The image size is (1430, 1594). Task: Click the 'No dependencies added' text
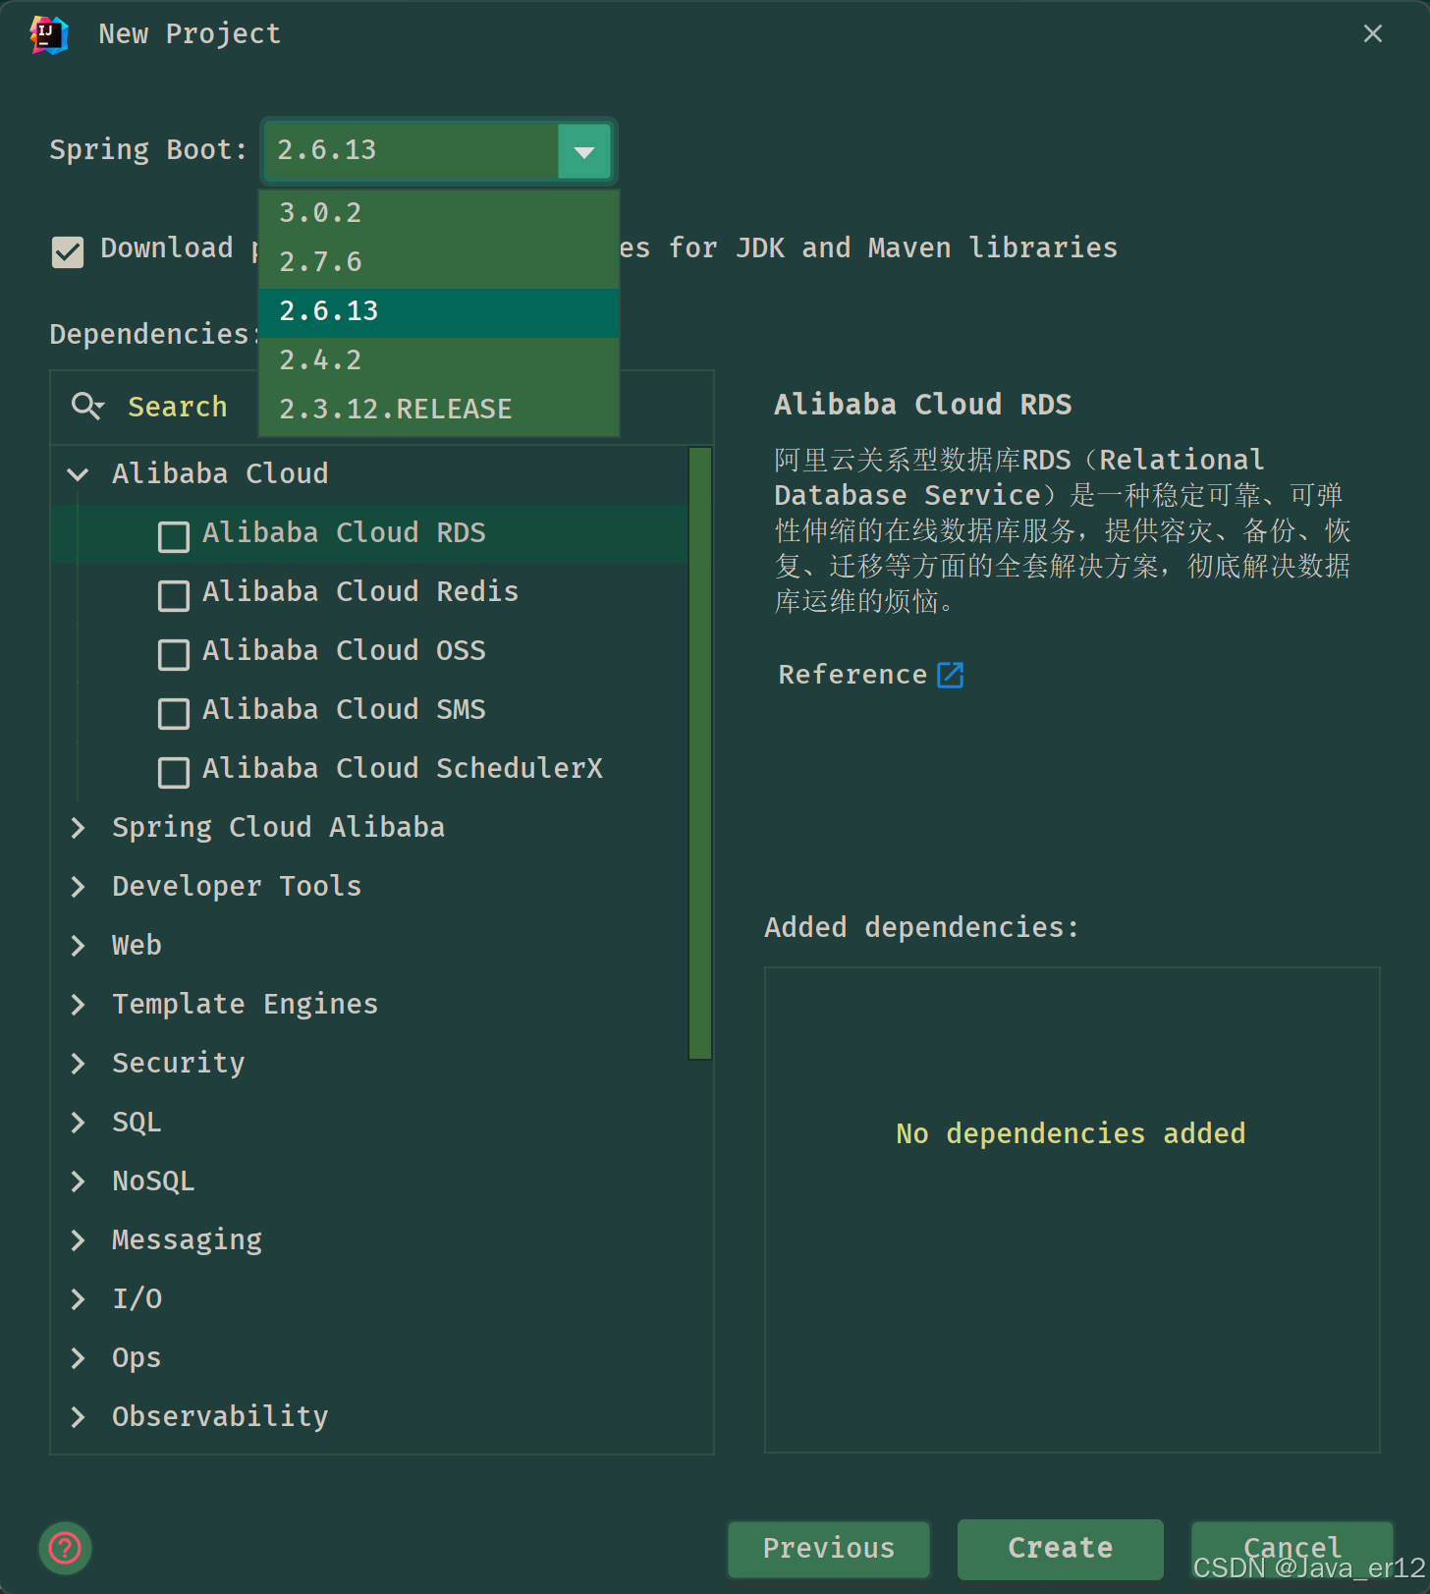[1071, 1133]
